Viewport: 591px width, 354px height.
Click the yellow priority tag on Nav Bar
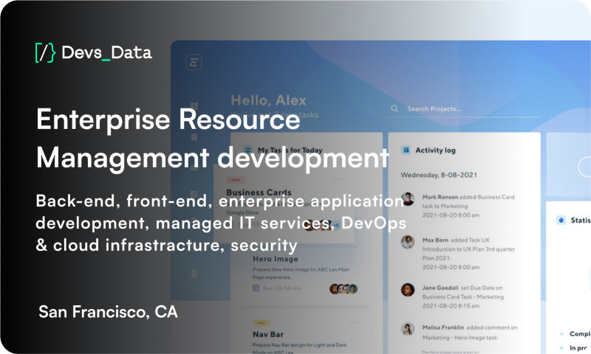(261, 322)
